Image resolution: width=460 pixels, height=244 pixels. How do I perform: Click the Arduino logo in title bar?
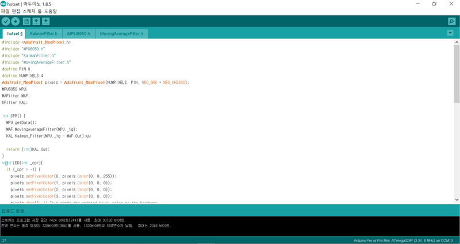coord(3,4)
